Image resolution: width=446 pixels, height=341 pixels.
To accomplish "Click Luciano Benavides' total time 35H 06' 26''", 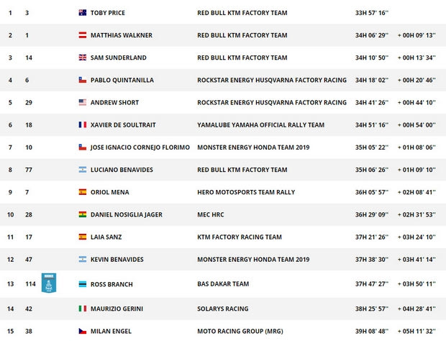I will click(372, 170).
